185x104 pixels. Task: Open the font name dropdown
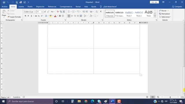[x=35, y=12]
